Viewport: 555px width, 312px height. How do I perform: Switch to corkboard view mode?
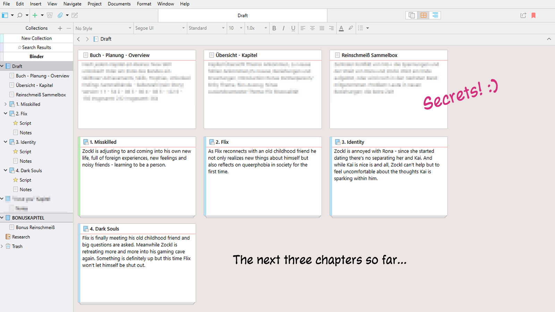[424, 15]
